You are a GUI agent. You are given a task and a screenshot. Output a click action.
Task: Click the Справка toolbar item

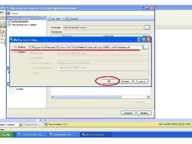[x=72, y=19]
